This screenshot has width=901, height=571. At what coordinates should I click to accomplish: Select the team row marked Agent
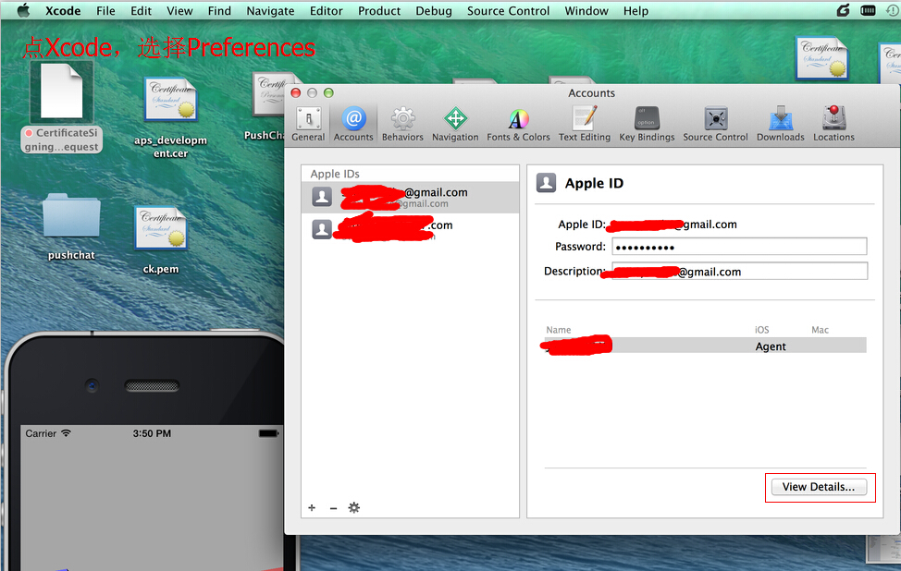(x=705, y=346)
